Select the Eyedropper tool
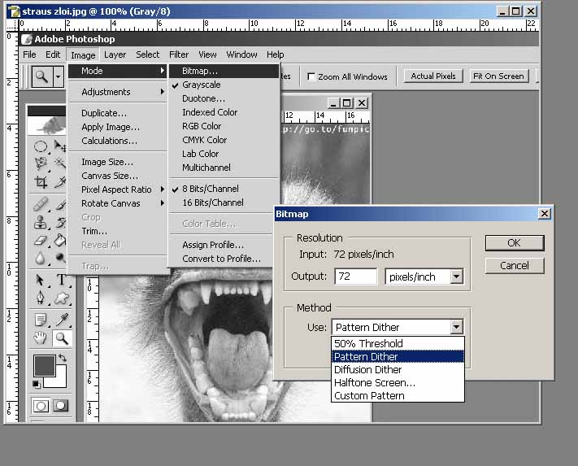578x466 pixels. (x=62, y=320)
